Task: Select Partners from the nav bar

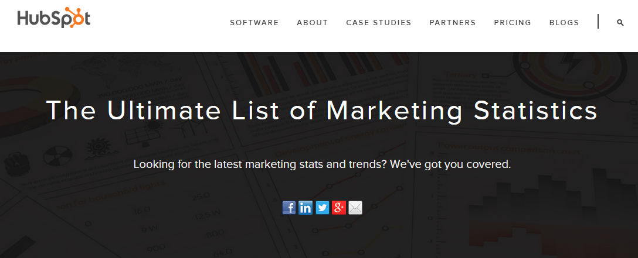Action: click(x=452, y=23)
